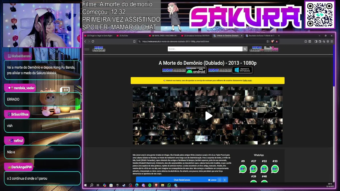Viewport: 340px width, 191px height.
Task: Open WhatsApp group #32
Action: (264, 169)
